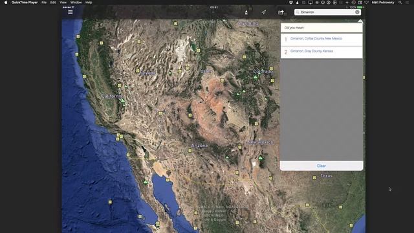Open the Window menu

[x=76, y=3]
